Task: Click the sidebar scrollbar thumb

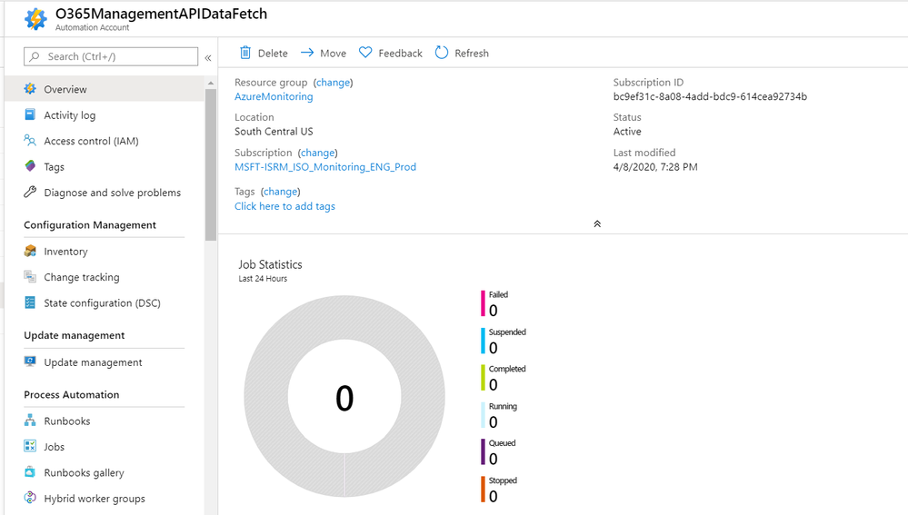Action: tap(211, 165)
